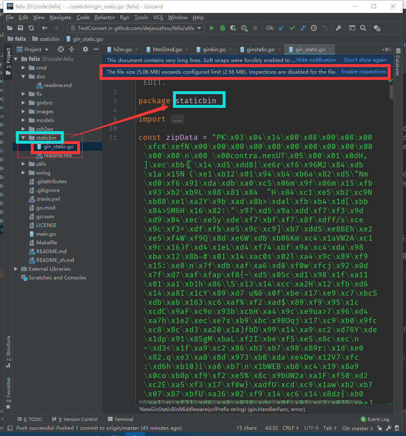Screen dimensions: 406x436
Task: Expand the utils folder in the project tree
Action: [x=24, y=164]
